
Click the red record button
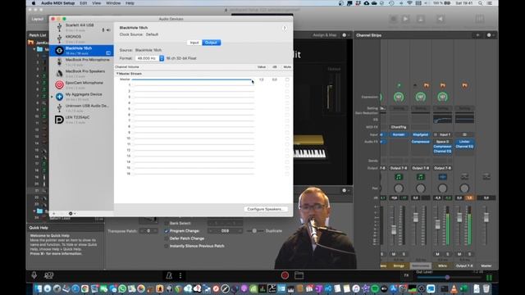click(285, 275)
